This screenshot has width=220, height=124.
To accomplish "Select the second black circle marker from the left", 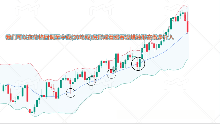I will (91, 81).
